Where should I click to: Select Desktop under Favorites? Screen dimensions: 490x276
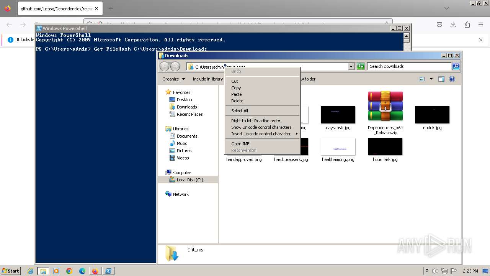[184, 100]
